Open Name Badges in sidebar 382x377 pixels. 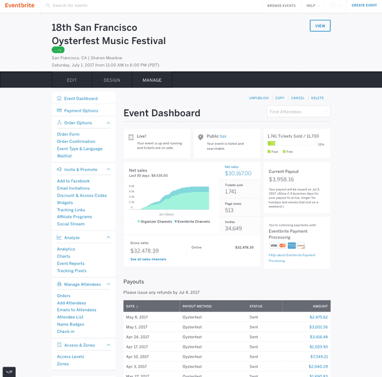point(71,324)
